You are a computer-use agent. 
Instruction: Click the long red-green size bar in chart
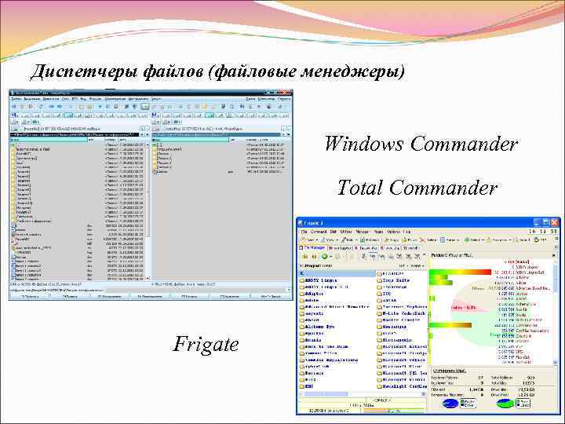[x=460, y=272]
